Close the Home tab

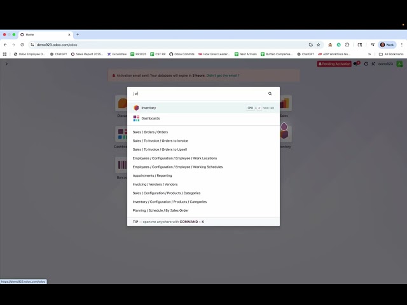click(x=69, y=34)
